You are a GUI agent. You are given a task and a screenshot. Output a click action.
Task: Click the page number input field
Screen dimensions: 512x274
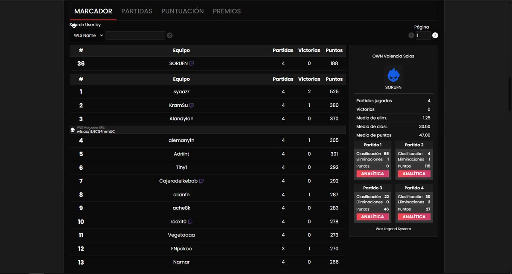423,35
